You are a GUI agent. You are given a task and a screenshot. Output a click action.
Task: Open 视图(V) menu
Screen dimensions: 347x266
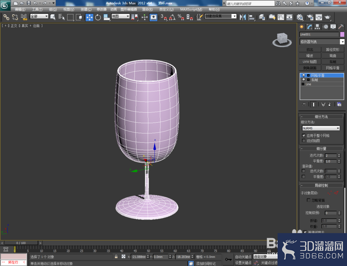pos(69,9)
